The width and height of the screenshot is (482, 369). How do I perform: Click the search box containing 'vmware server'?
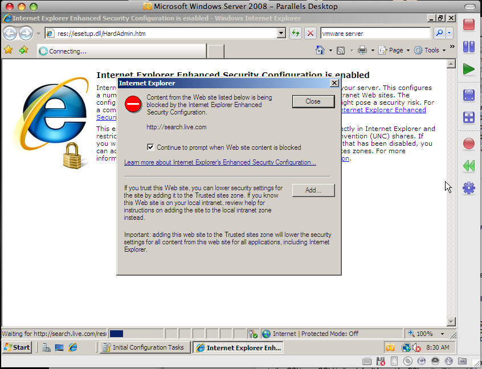[x=375, y=33]
